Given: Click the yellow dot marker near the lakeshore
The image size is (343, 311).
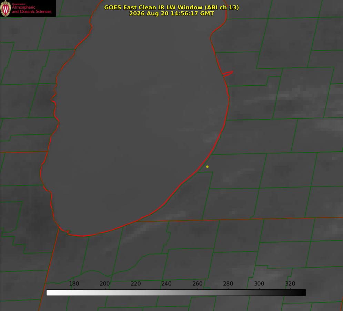Looking at the screenshot, I should pos(207,167).
